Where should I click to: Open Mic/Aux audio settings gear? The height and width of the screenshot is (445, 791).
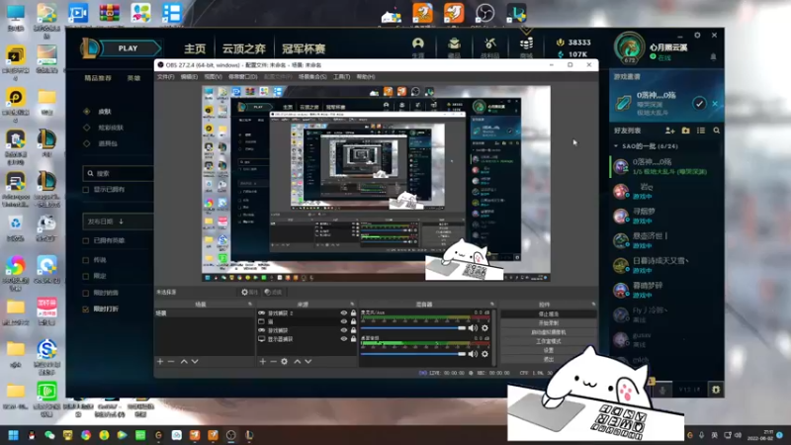point(484,328)
